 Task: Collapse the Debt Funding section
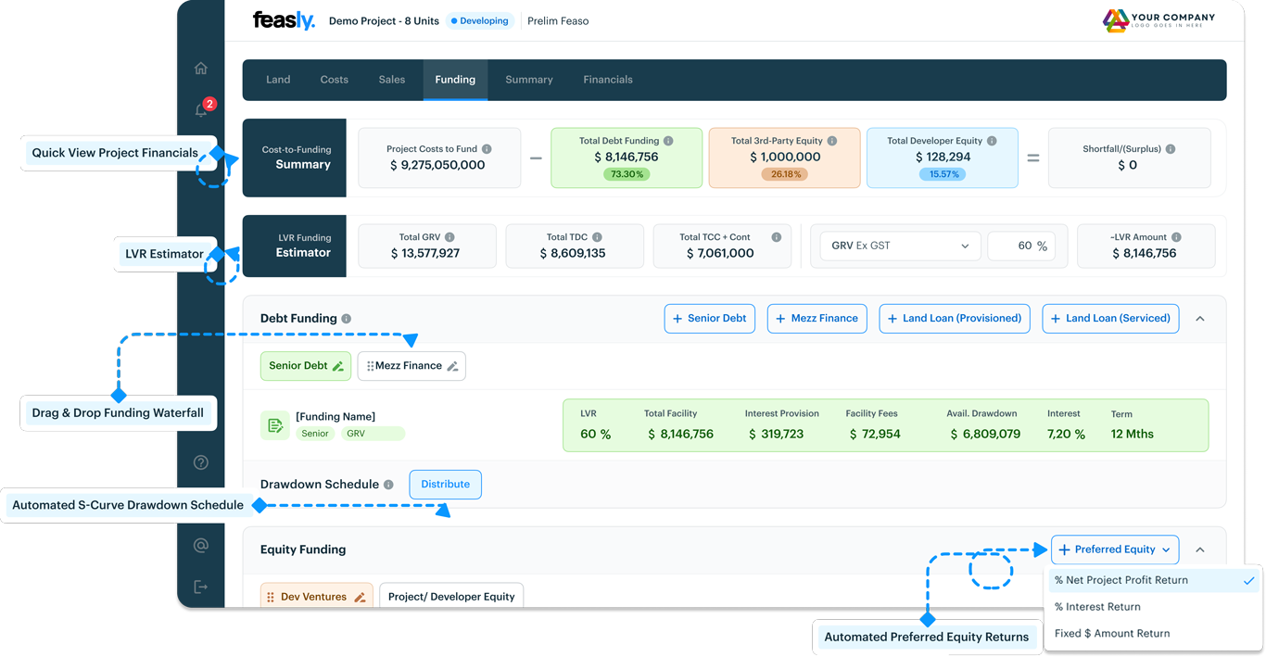pyautogui.click(x=1200, y=318)
